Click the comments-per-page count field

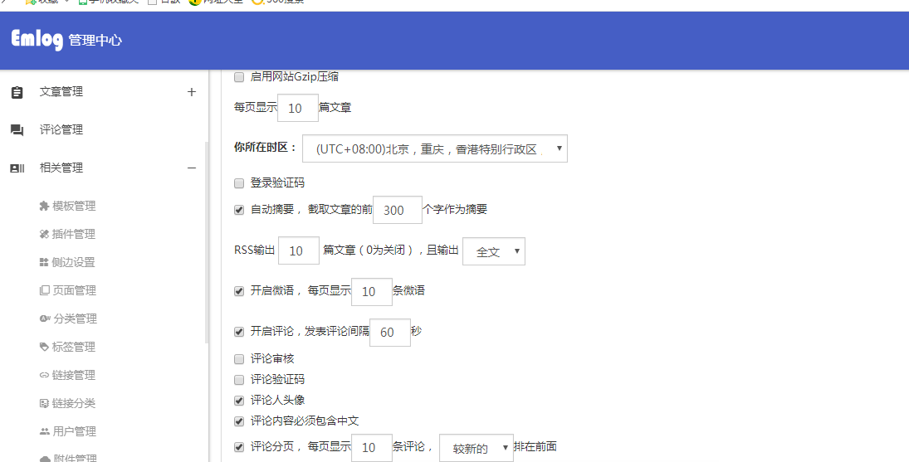372,448
